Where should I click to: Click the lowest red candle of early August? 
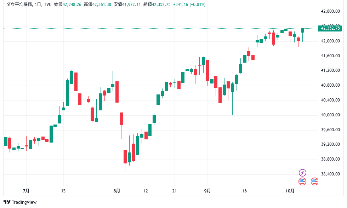(x=125, y=157)
